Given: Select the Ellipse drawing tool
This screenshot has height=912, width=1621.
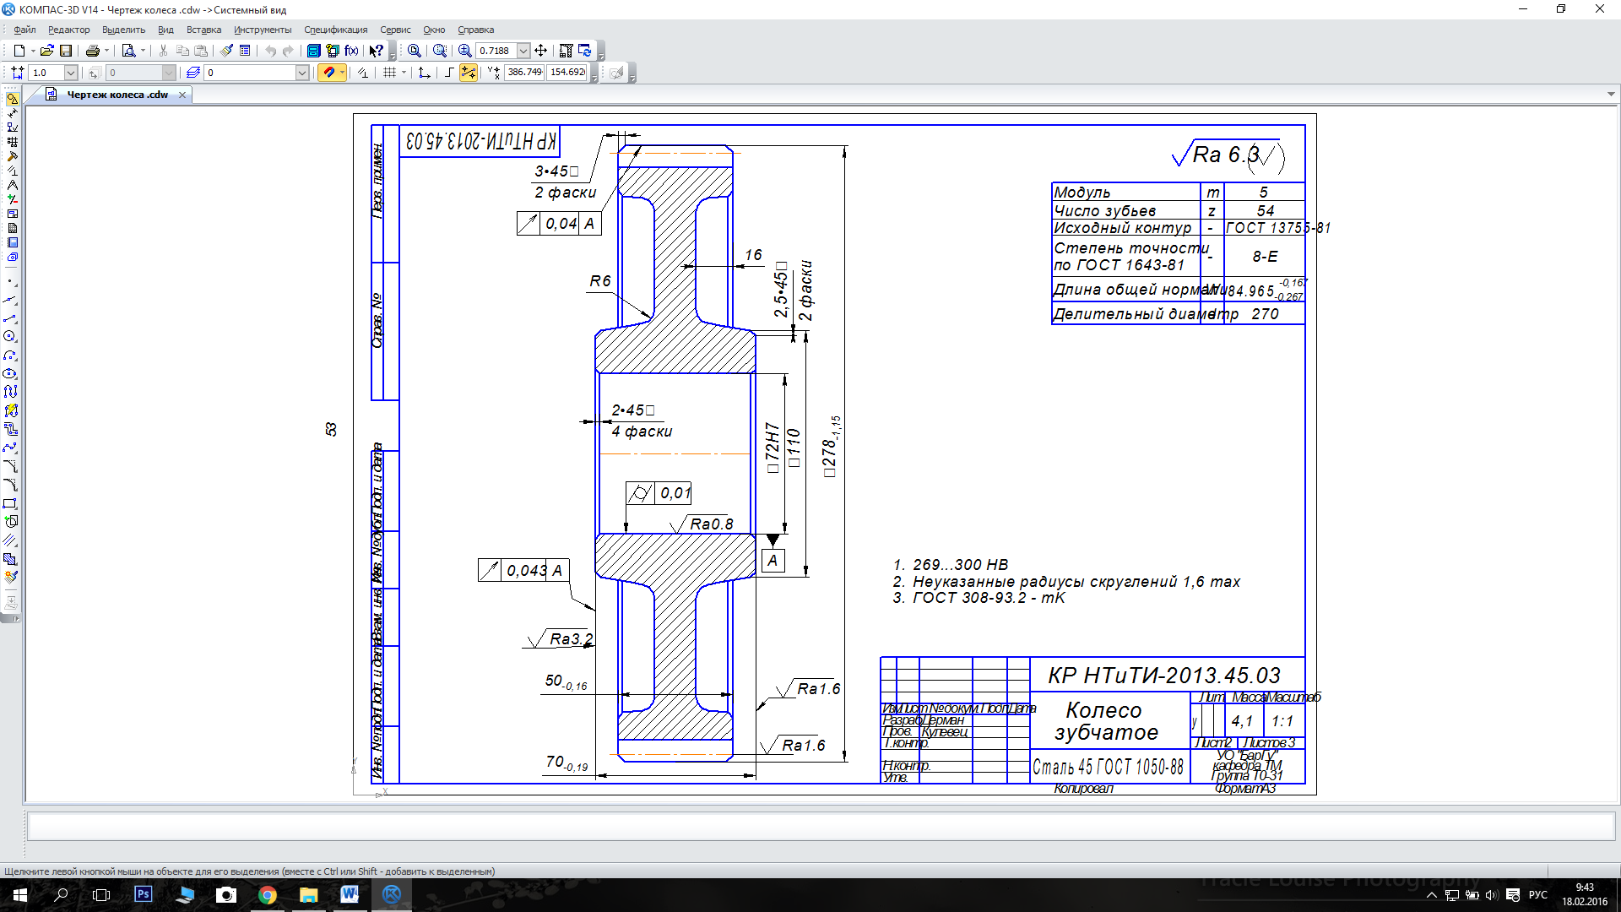Looking at the screenshot, I should click(10, 373).
